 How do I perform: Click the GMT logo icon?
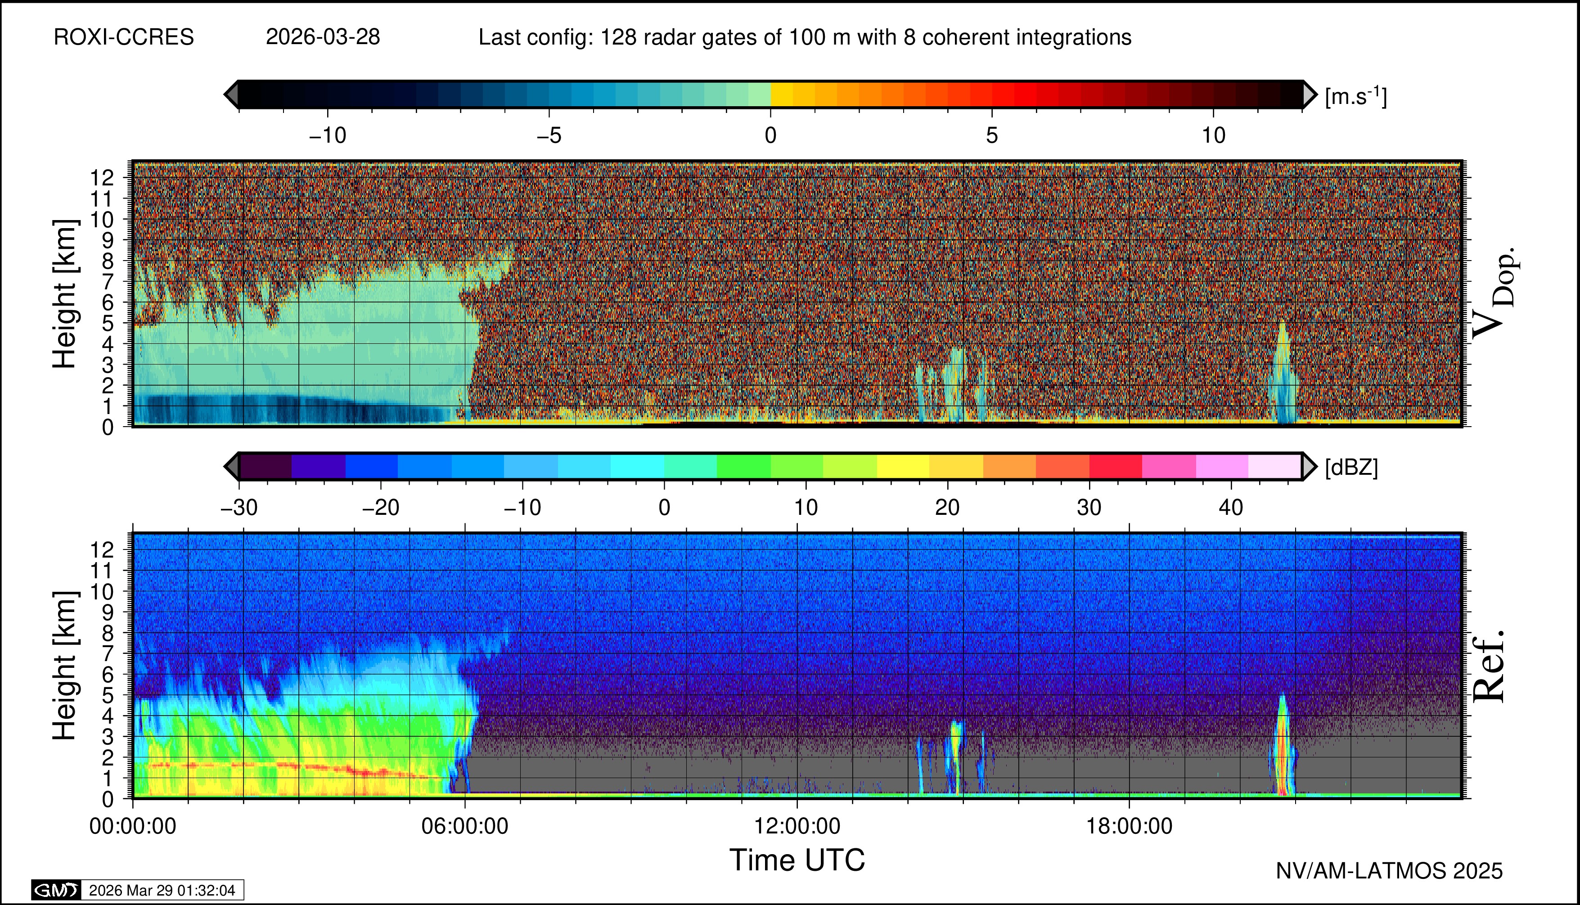coord(56,890)
